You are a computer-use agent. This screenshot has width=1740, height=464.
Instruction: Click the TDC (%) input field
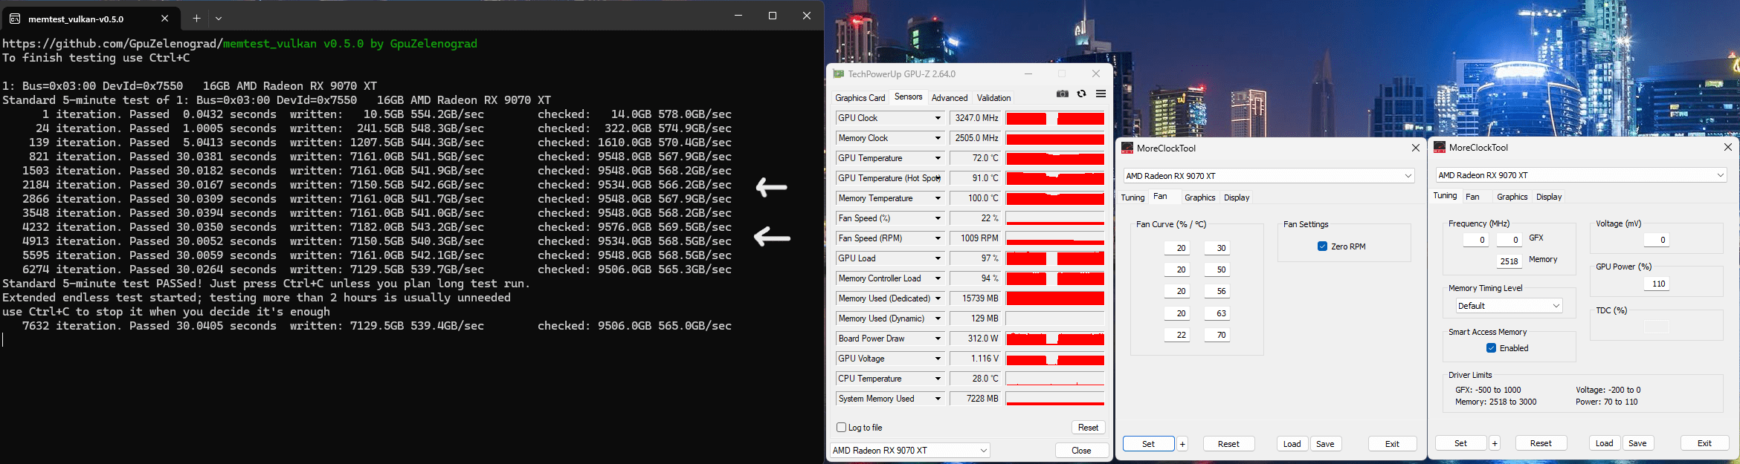tap(1656, 327)
